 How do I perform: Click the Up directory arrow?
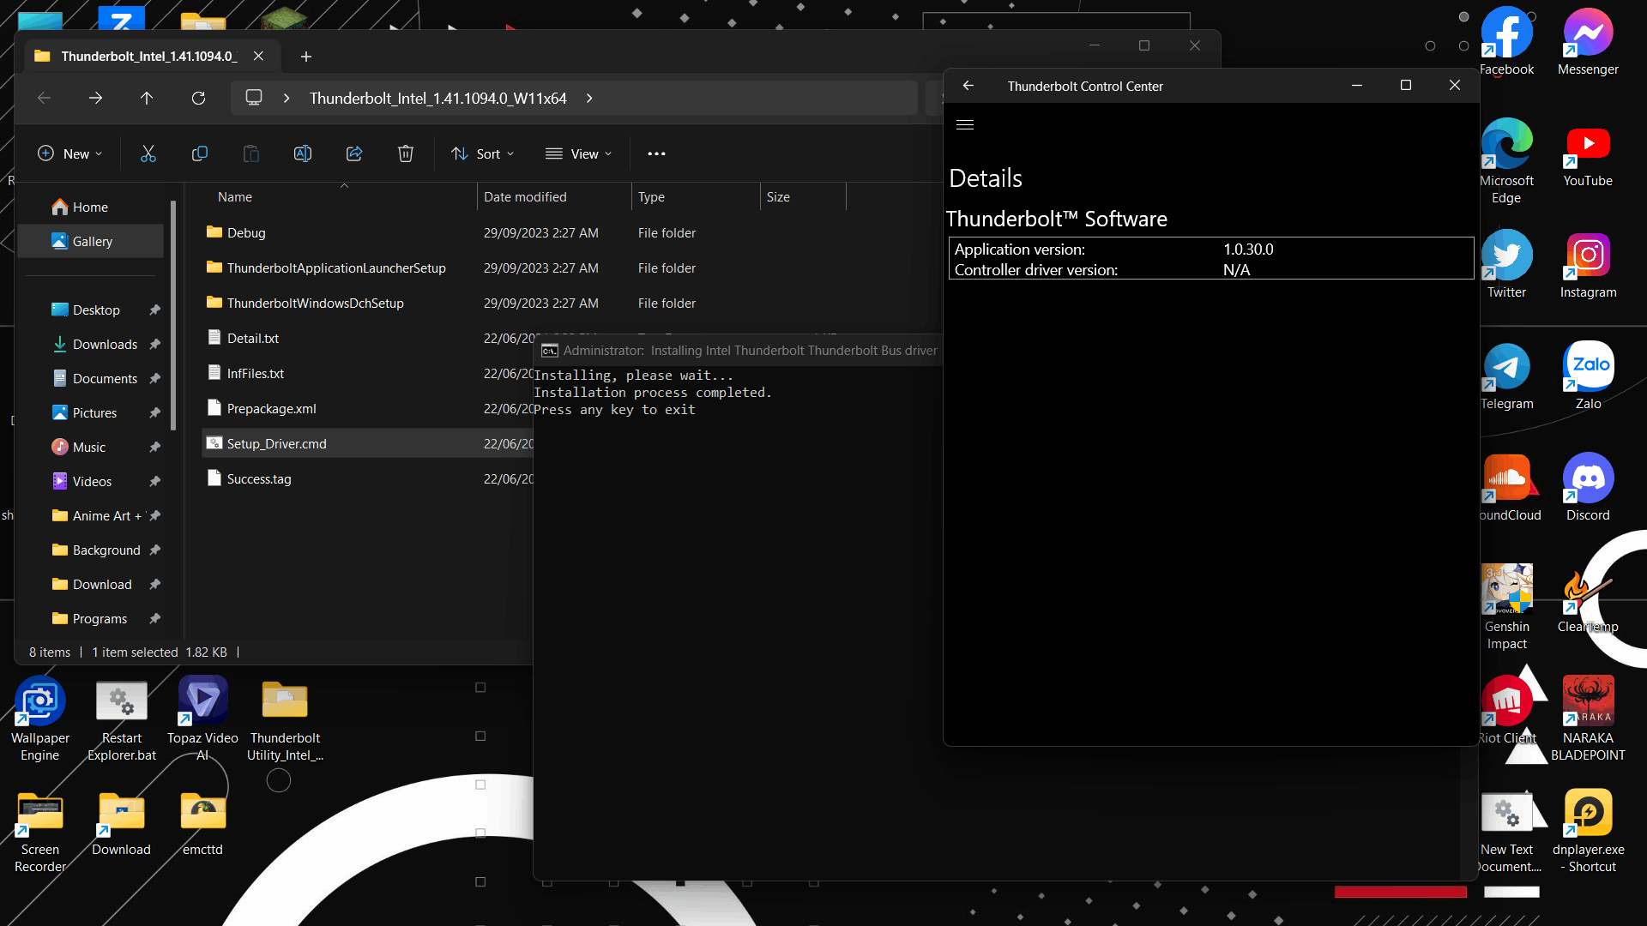click(147, 99)
